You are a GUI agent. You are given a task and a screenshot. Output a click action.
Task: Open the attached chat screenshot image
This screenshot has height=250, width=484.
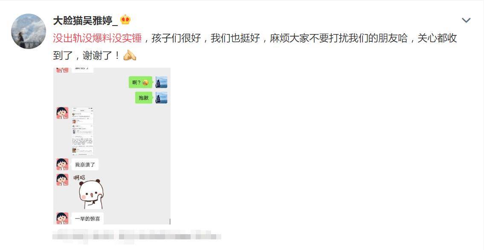tap(112, 146)
